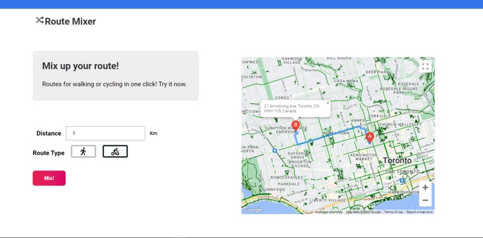Click the Liberty Village label on map
This screenshot has width=483, height=238.
(x=328, y=200)
